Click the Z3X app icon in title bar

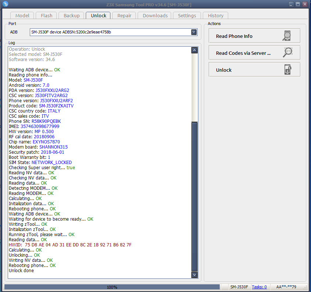[x=6, y=4]
